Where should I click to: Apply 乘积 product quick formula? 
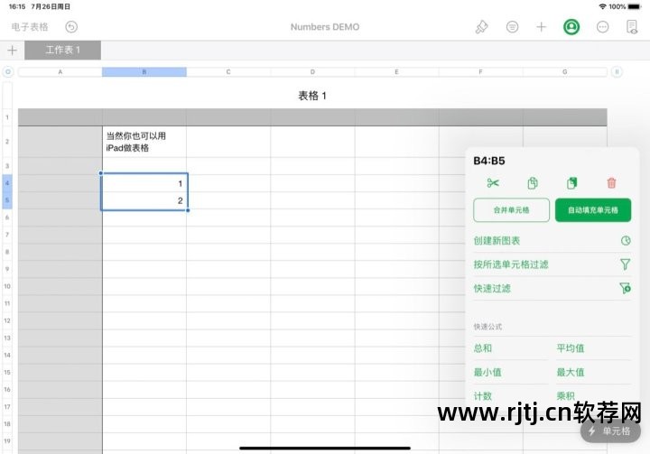pyautogui.click(x=566, y=396)
